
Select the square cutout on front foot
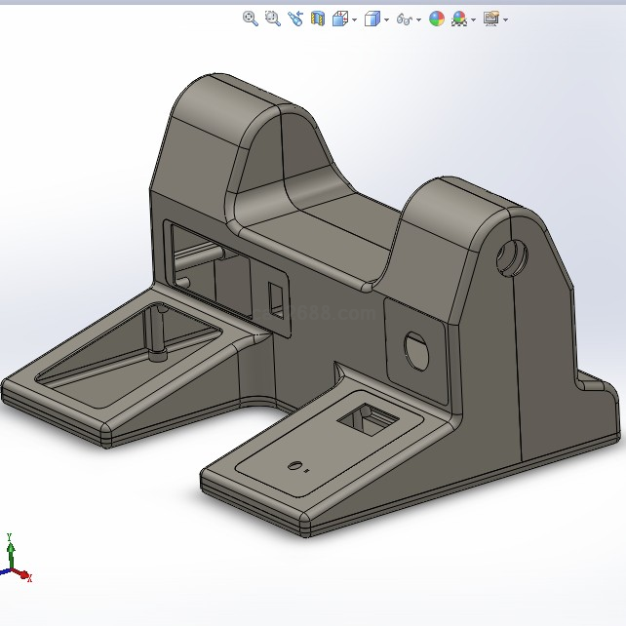pyautogui.click(x=366, y=418)
